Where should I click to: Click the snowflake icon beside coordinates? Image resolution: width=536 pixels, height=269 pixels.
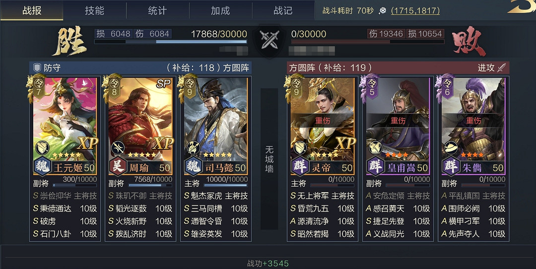point(383,11)
